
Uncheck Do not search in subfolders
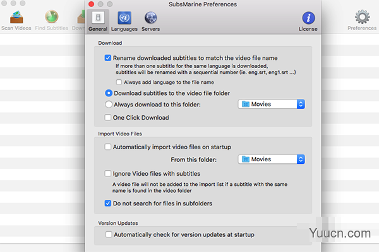[x=108, y=203]
